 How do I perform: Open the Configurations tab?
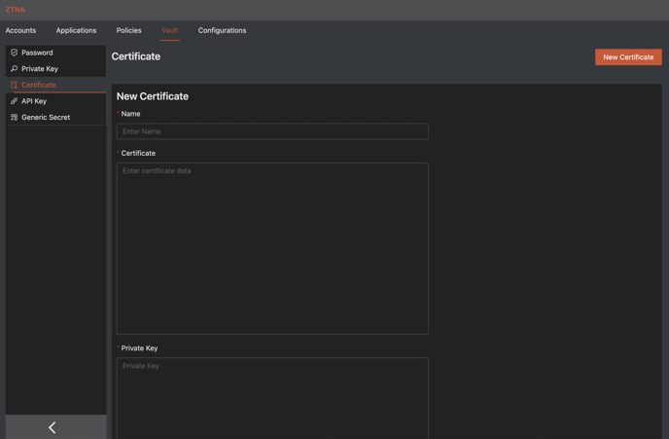pyautogui.click(x=222, y=30)
